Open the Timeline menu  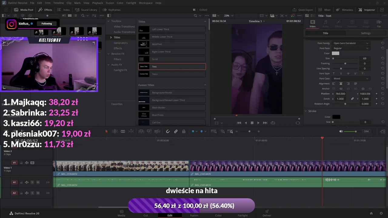click(59, 3)
